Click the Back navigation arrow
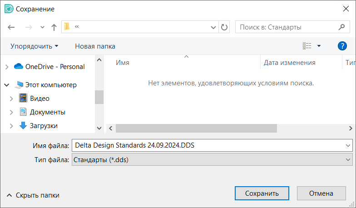The width and height of the screenshot is (356, 208). [12, 27]
